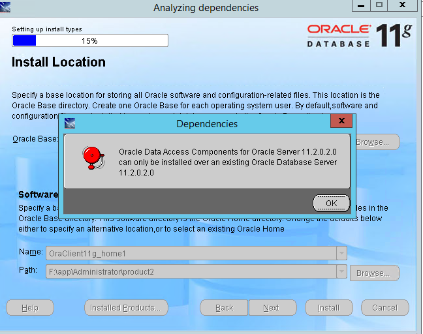The width and height of the screenshot is (423, 334).
Task: Browse for the Oracle Base location
Action: pos(378,142)
